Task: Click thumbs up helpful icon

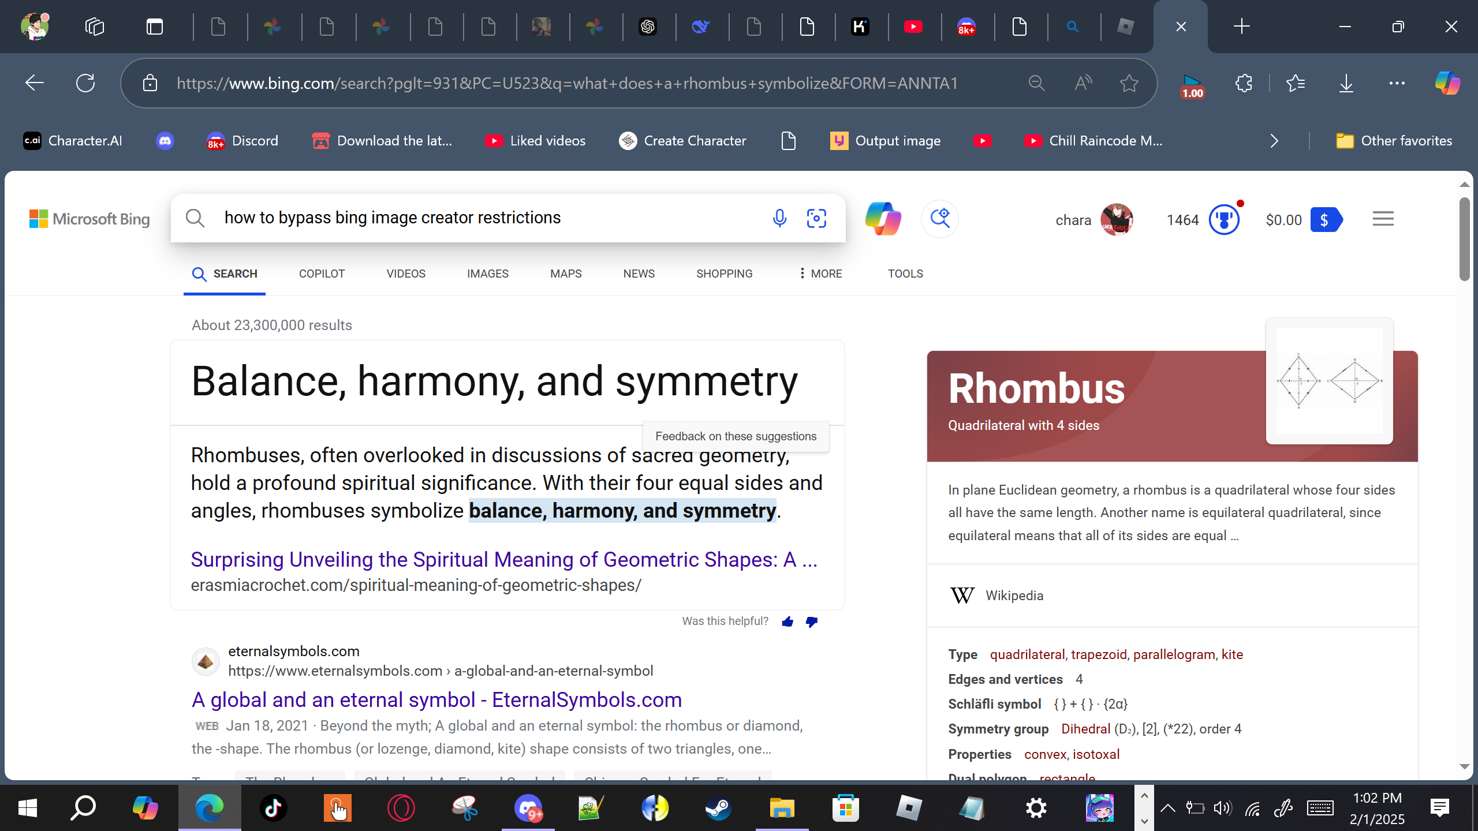Action: pos(787,622)
